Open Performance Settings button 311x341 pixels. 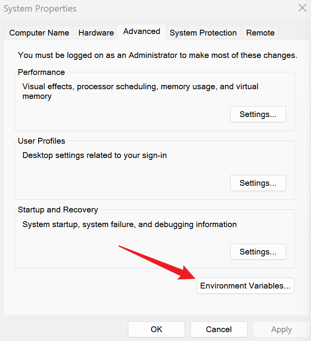pos(258,114)
